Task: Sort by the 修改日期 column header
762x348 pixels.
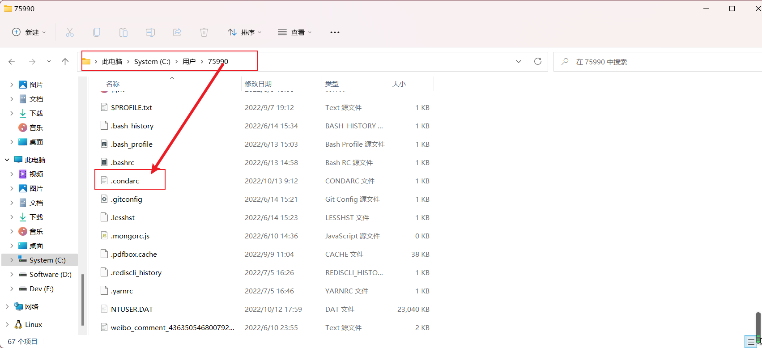Action: coord(258,84)
